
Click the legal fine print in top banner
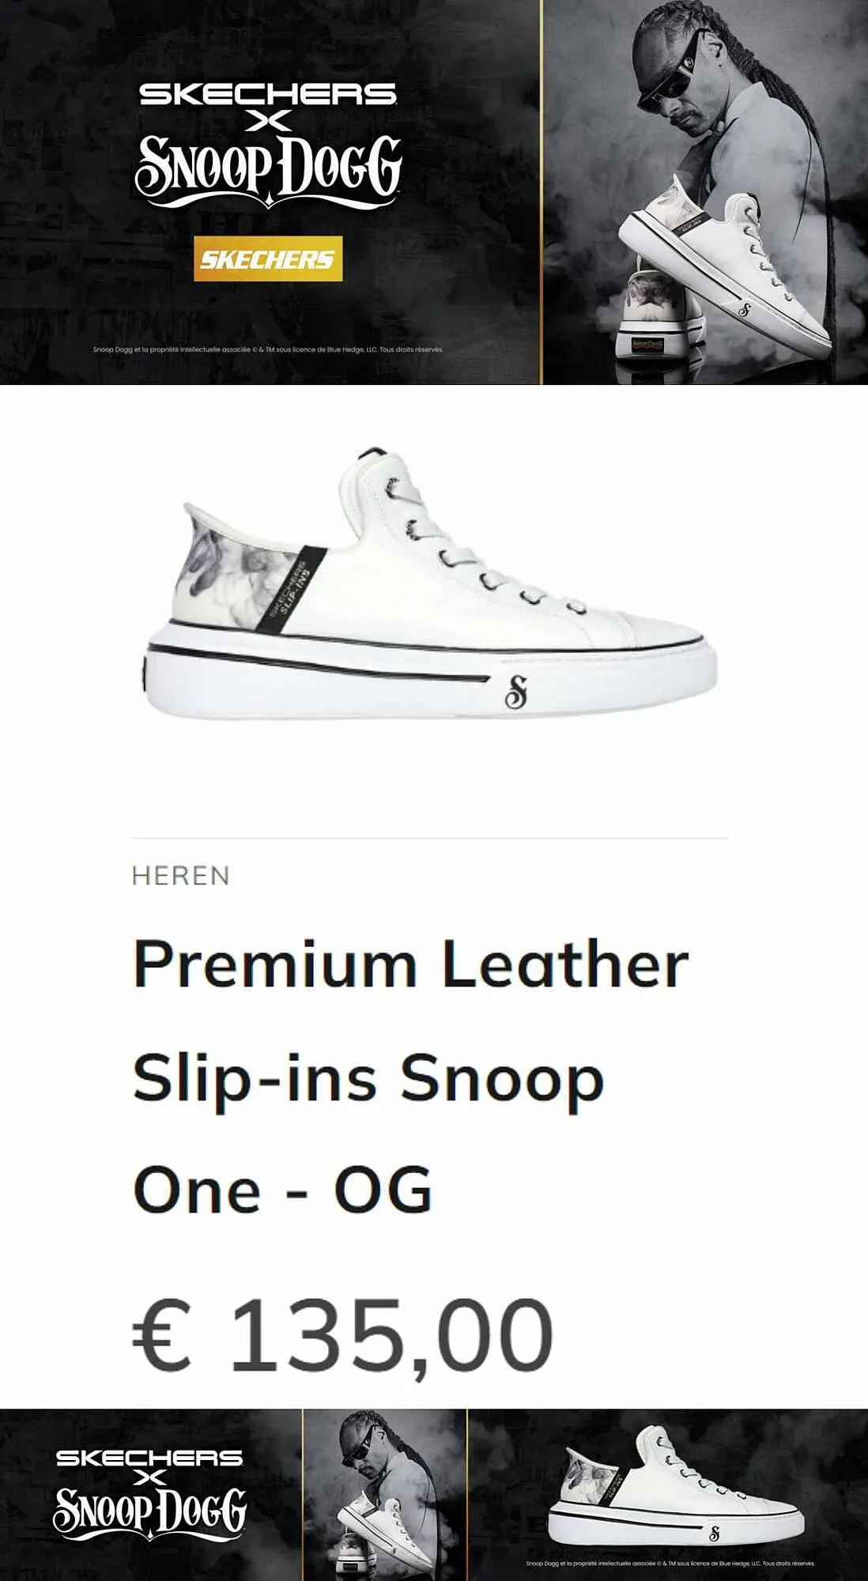pos(268,349)
